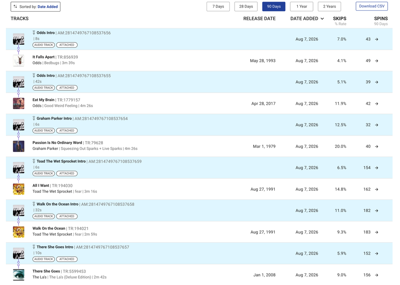The image size is (400, 285).
Task: Click track ID TR:5599453
Action: click(74, 271)
